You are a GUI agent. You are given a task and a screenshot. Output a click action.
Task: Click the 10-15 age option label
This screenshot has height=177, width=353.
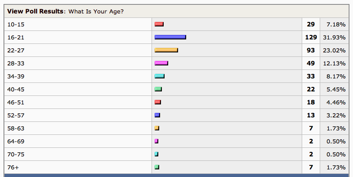[x=16, y=25]
